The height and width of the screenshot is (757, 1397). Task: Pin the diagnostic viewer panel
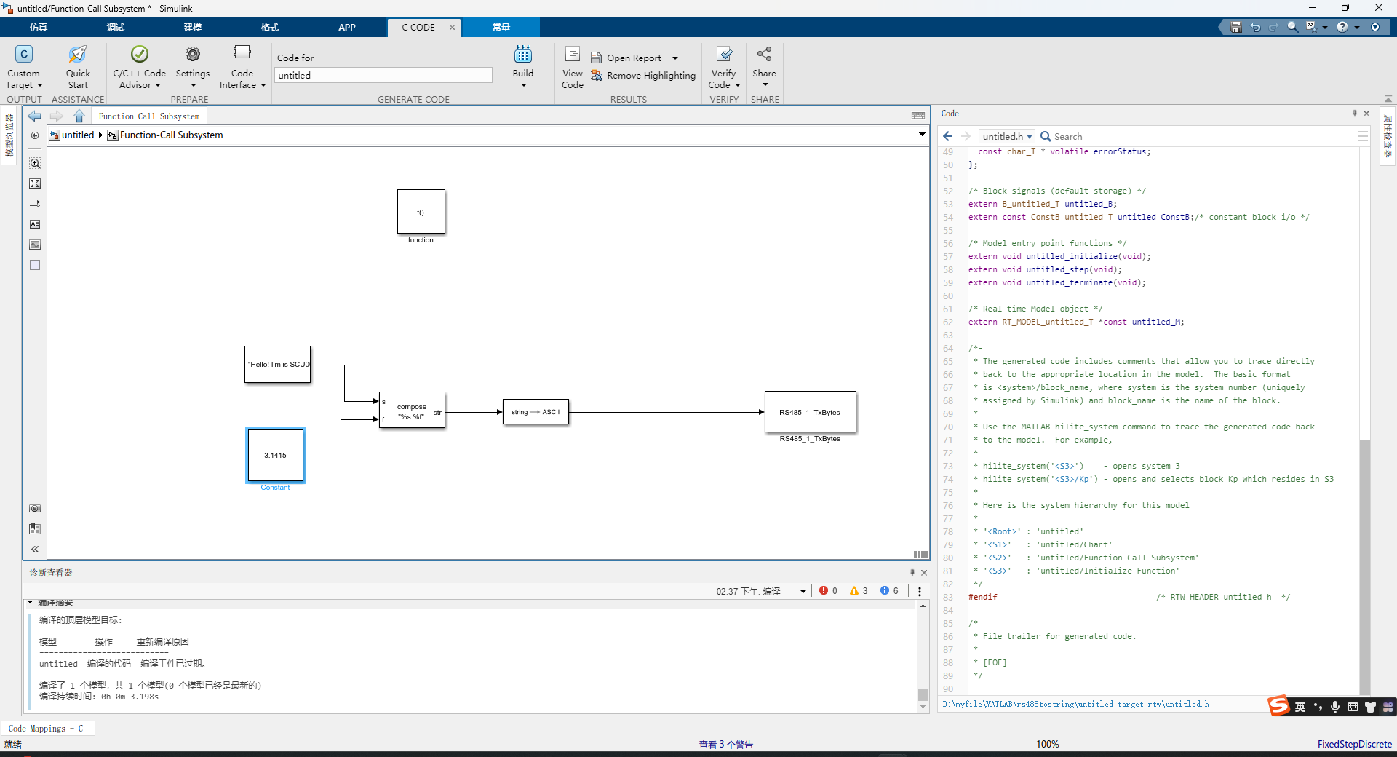coord(912,573)
